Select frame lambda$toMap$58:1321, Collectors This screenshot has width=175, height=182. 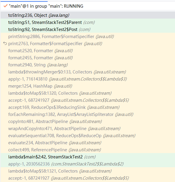[88, 171]
